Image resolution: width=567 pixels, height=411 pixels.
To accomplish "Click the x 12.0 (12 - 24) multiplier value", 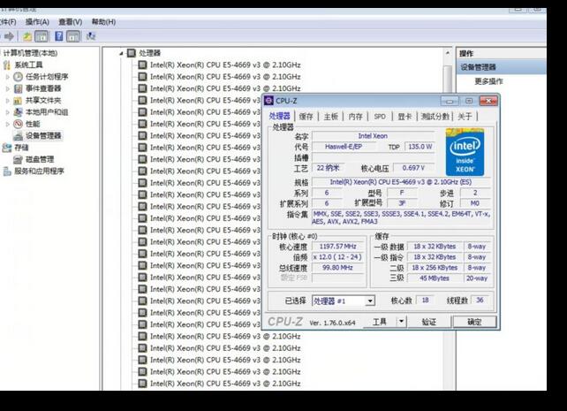I will [x=337, y=257].
